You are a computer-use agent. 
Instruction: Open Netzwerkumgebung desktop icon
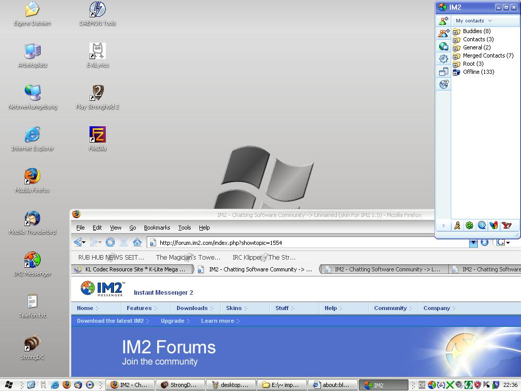point(32,97)
